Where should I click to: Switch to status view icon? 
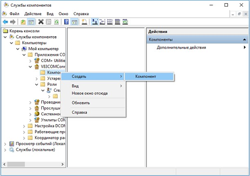(125, 22)
